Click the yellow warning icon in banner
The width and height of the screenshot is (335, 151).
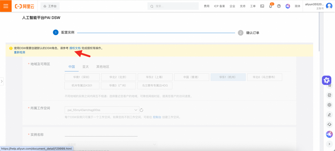click(x=11, y=48)
